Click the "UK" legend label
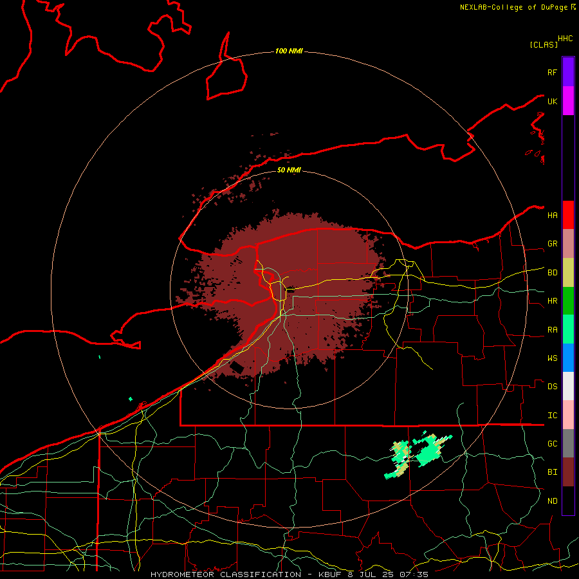This screenshot has width=579, height=579. 552,101
